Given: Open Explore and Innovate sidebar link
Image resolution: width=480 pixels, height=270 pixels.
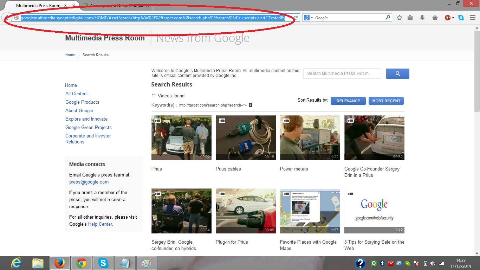Looking at the screenshot, I should click(x=86, y=119).
